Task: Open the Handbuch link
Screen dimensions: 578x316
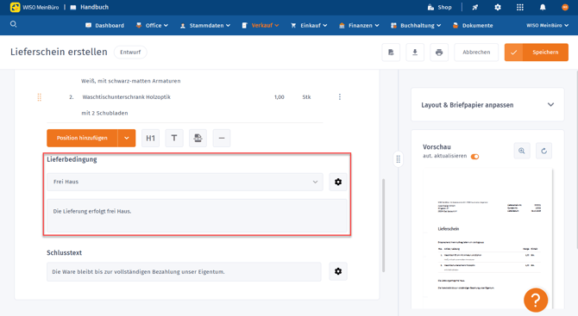Action: [x=90, y=7]
